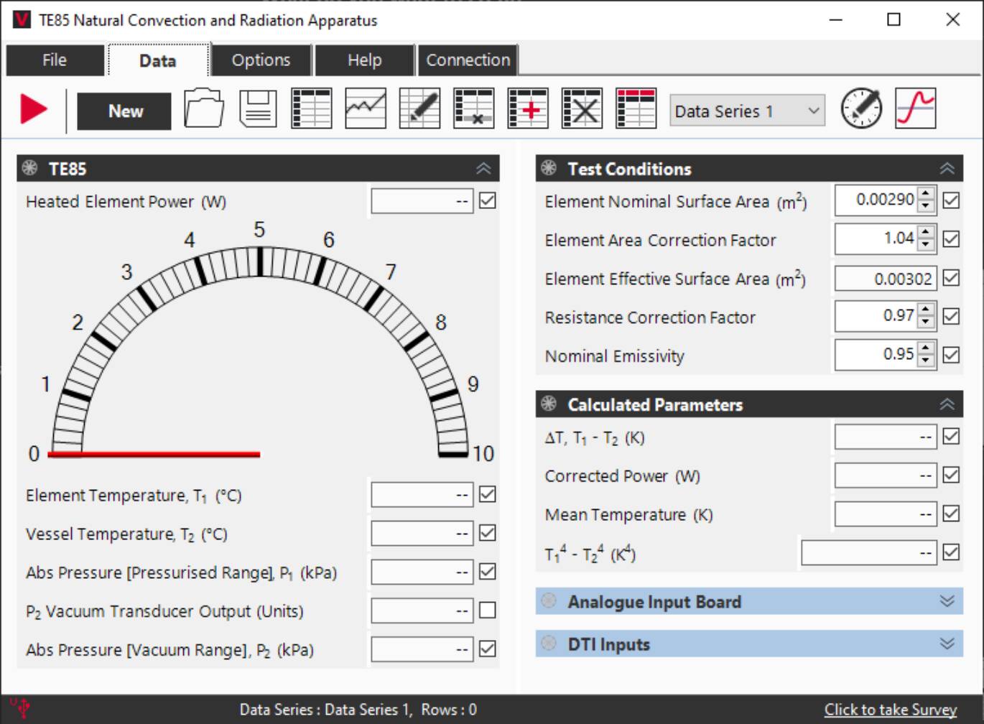Viewport: 984px width, 724px height.
Task: Switch to the Options tab
Action: pos(261,60)
